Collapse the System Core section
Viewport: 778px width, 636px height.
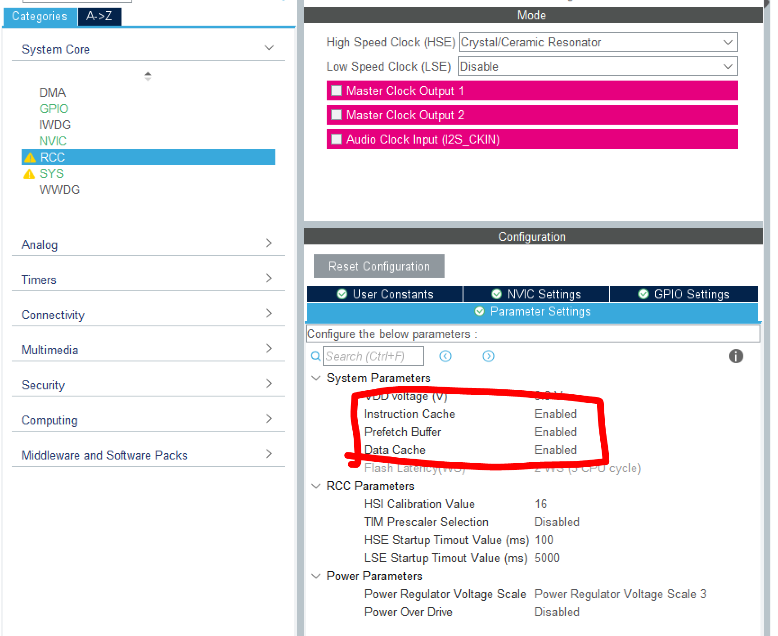pos(269,47)
